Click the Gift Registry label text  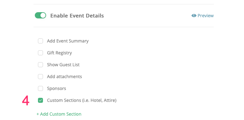60,53
